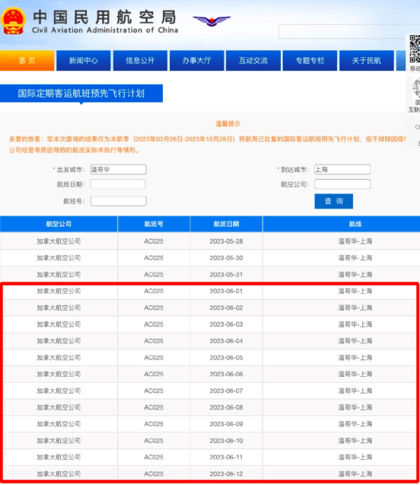Open the 新闻中心 menu item
This screenshot has height=485, width=420.
coord(84,61)
